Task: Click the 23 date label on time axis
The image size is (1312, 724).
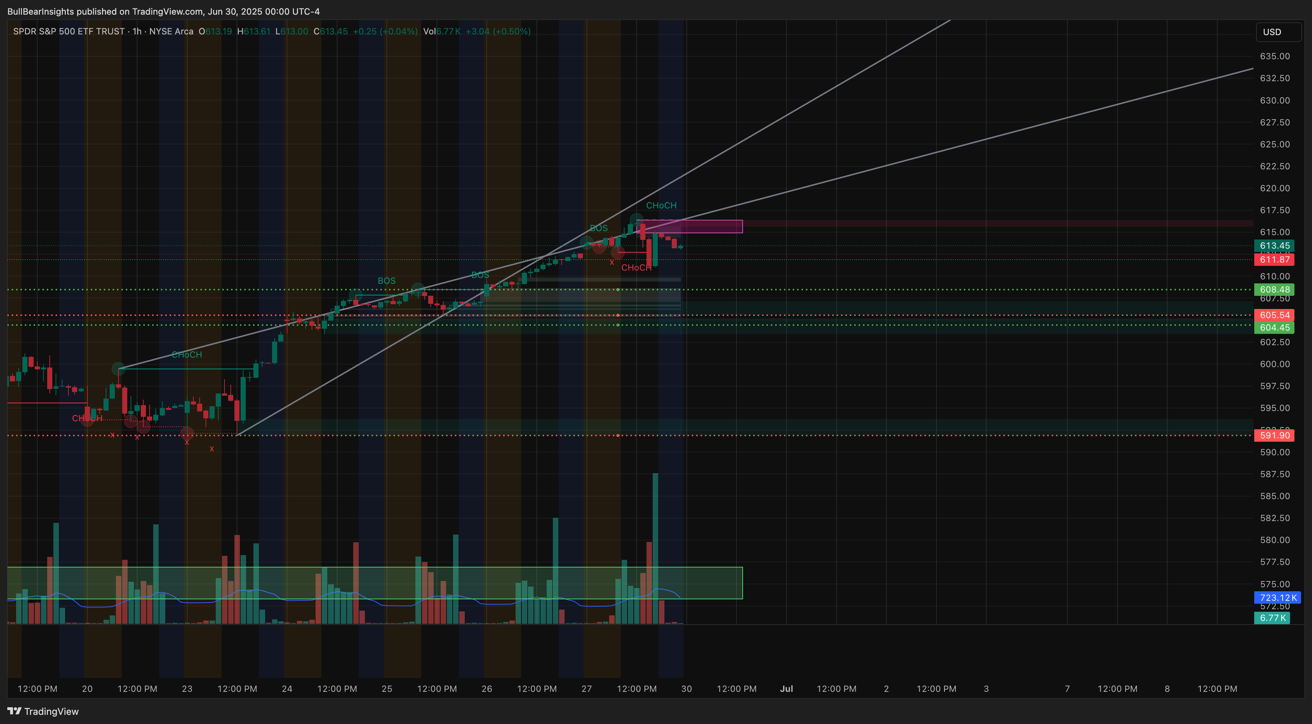Action: [188, 689]
